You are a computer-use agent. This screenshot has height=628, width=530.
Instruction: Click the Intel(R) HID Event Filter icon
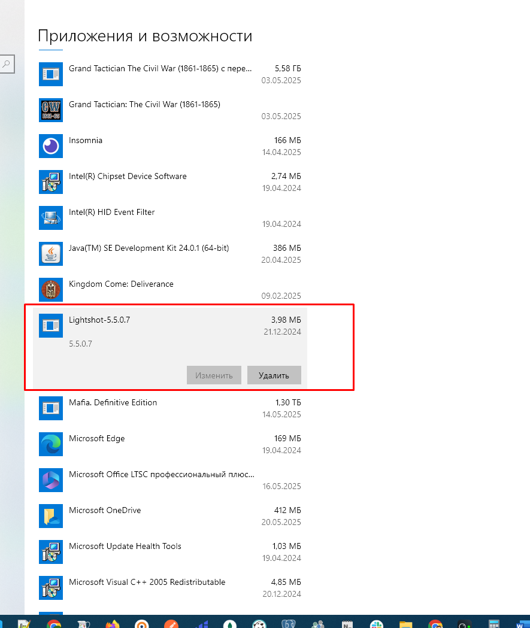click(x=51, y=218)
